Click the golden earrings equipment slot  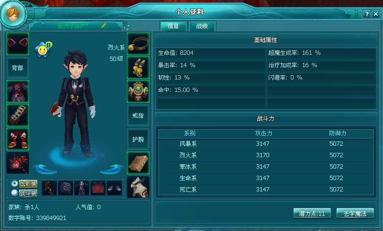(x=138, y=68)
